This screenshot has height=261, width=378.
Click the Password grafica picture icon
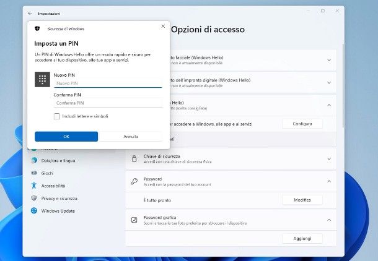[134, 220]
